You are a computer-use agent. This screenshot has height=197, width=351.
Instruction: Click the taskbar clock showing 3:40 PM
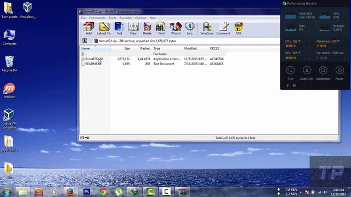point(338,192)
